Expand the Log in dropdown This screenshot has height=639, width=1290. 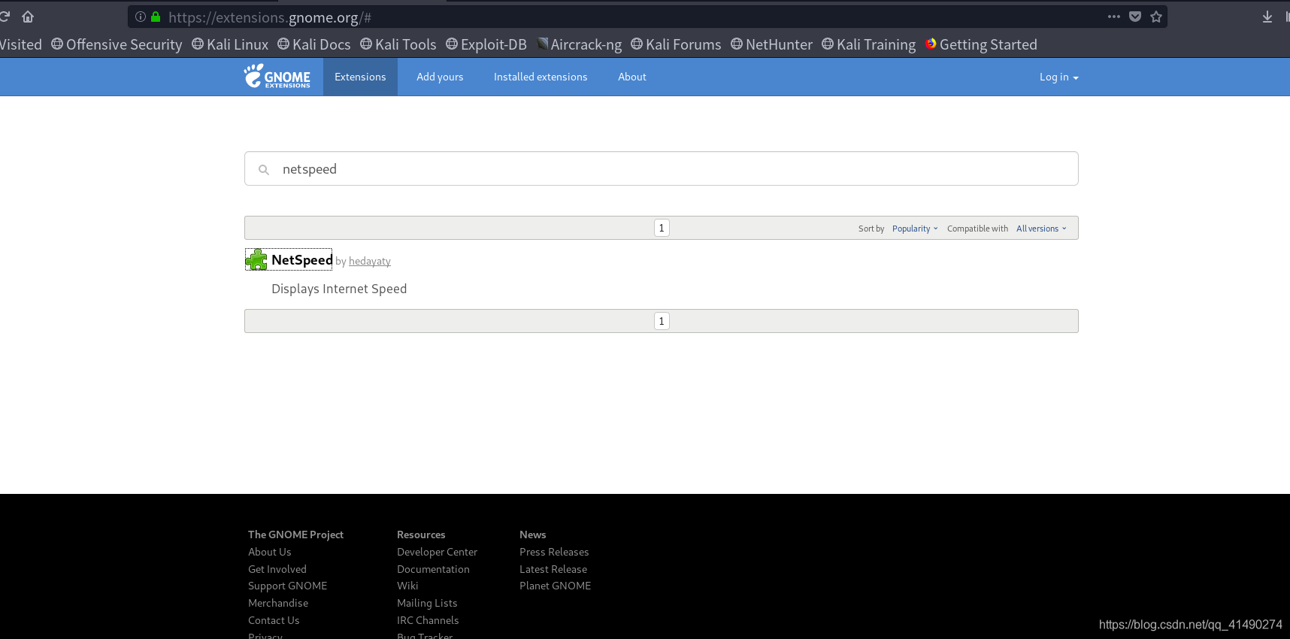(x=1058, y=77)
